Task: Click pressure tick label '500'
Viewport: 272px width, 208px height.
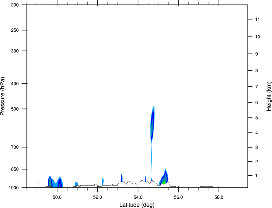Action: point(15,109)
